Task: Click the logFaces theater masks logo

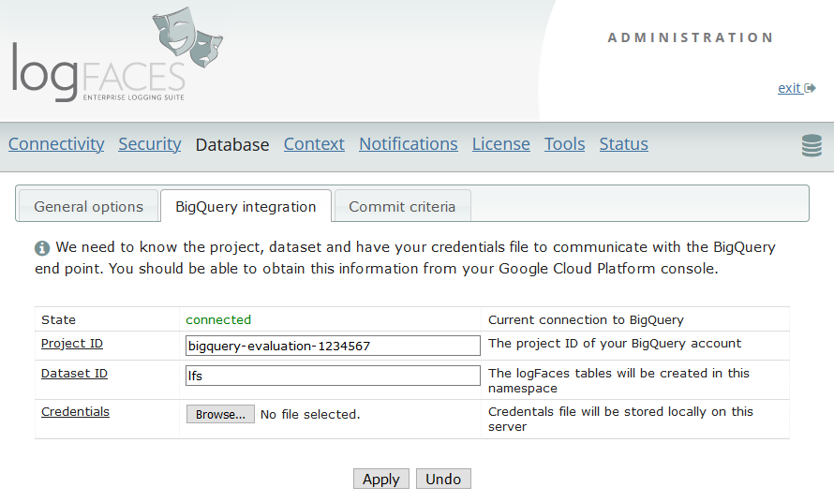Action: pyautogui.click(x=187, y=37)
